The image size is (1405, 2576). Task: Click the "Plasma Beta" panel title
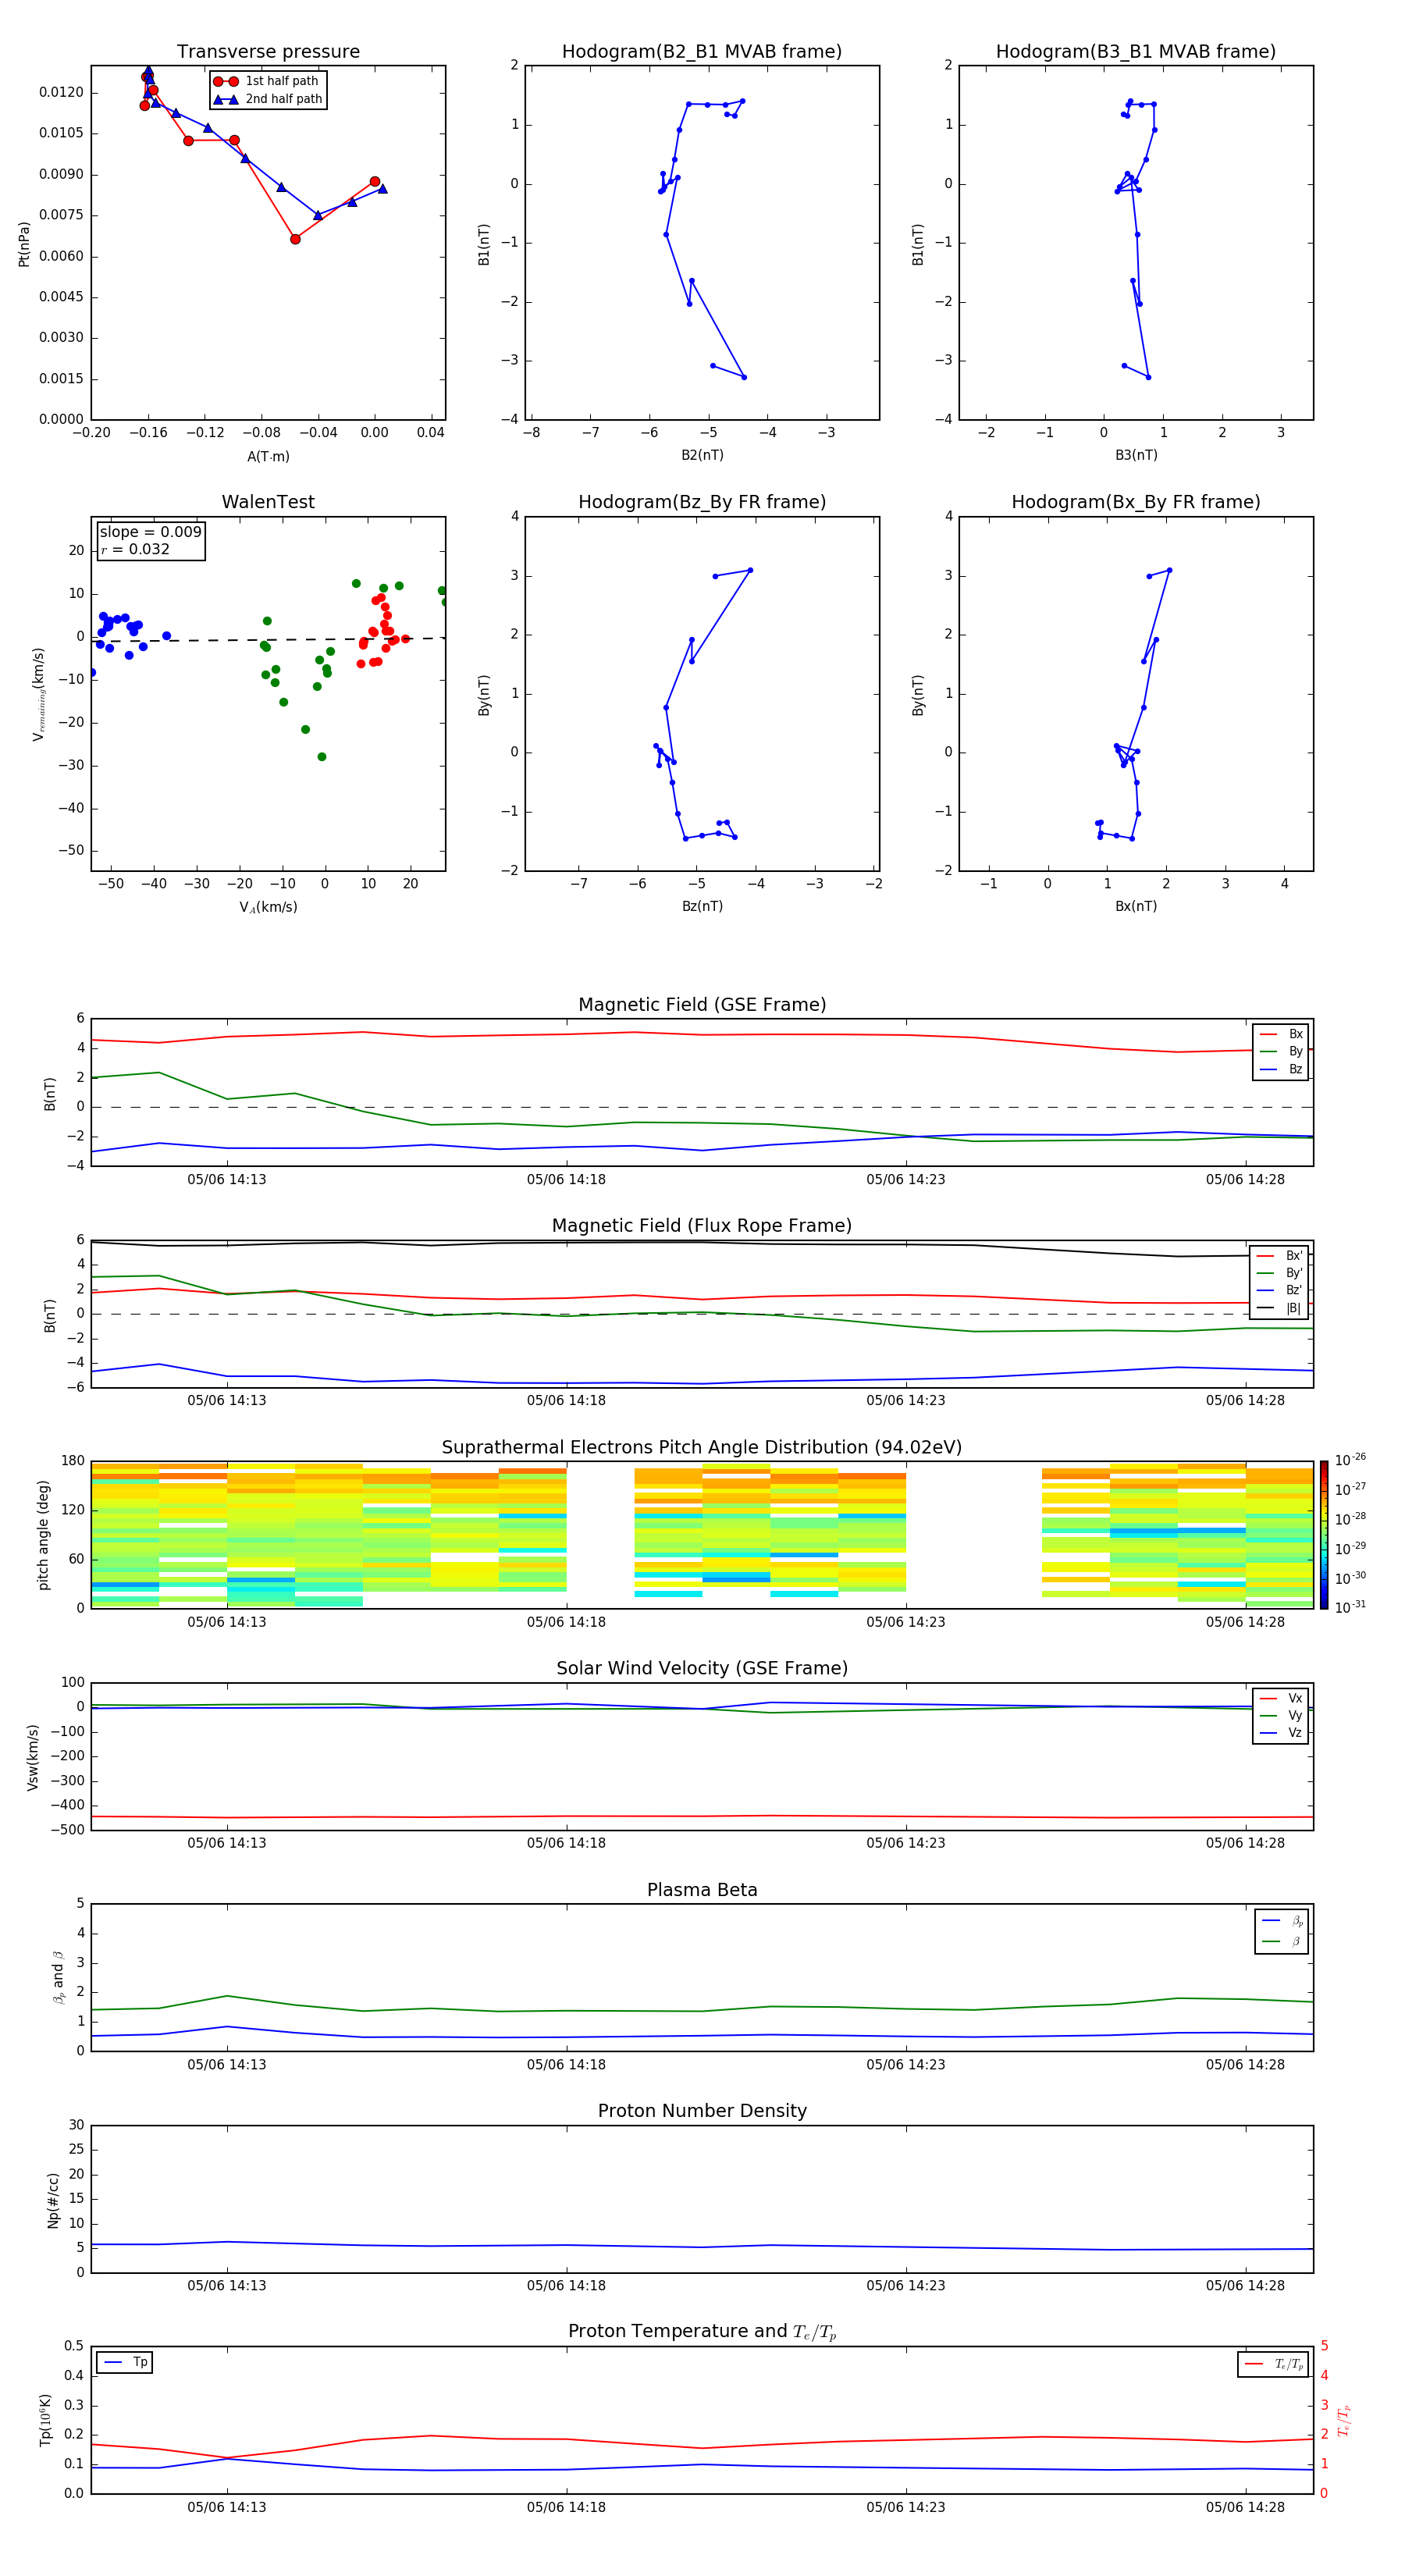(x=702, y=1890)
